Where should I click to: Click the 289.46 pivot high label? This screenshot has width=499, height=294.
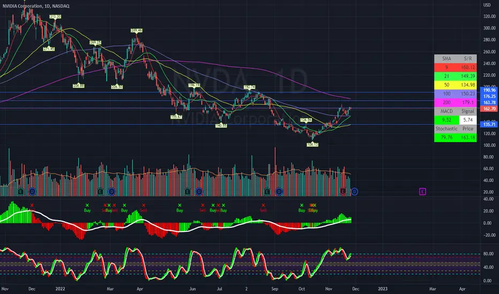point(136,30)
